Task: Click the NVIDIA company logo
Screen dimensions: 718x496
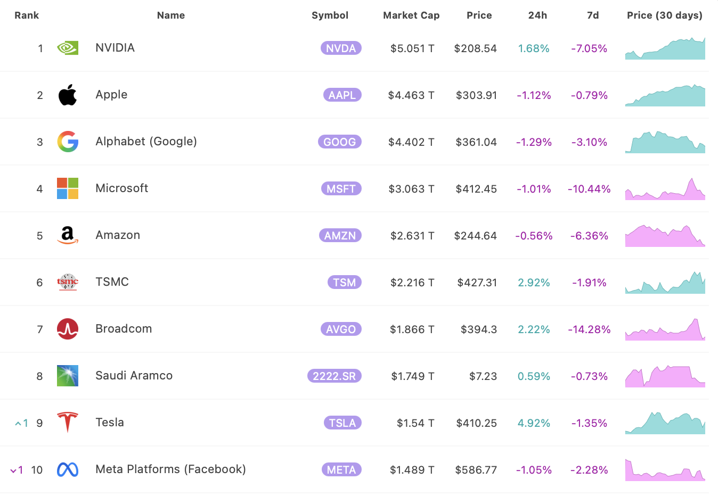Action: coord(68,48)
